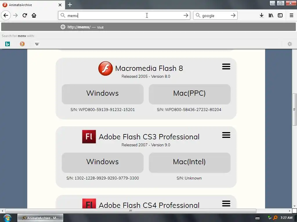The image size is (297, 222).
Task: Click the scroll right arrow
Action: point(290,211)
